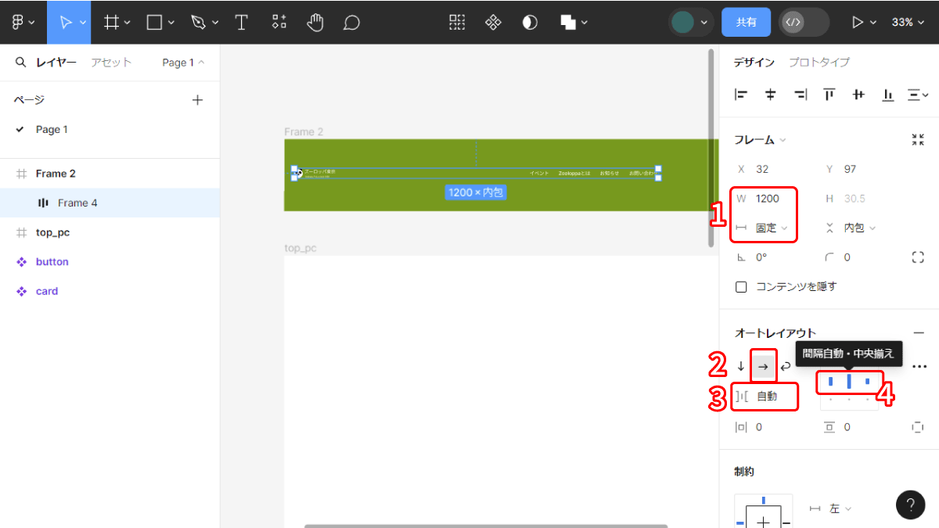Toggle independent corner radius

pos(918,257)
